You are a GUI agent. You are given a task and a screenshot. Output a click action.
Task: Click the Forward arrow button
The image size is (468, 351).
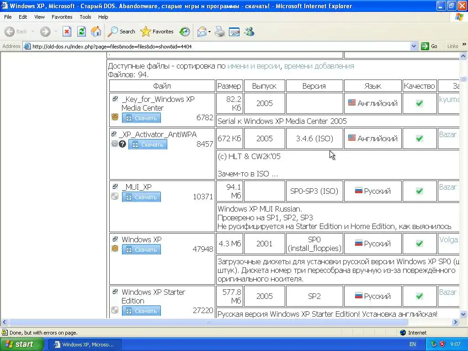45,32
